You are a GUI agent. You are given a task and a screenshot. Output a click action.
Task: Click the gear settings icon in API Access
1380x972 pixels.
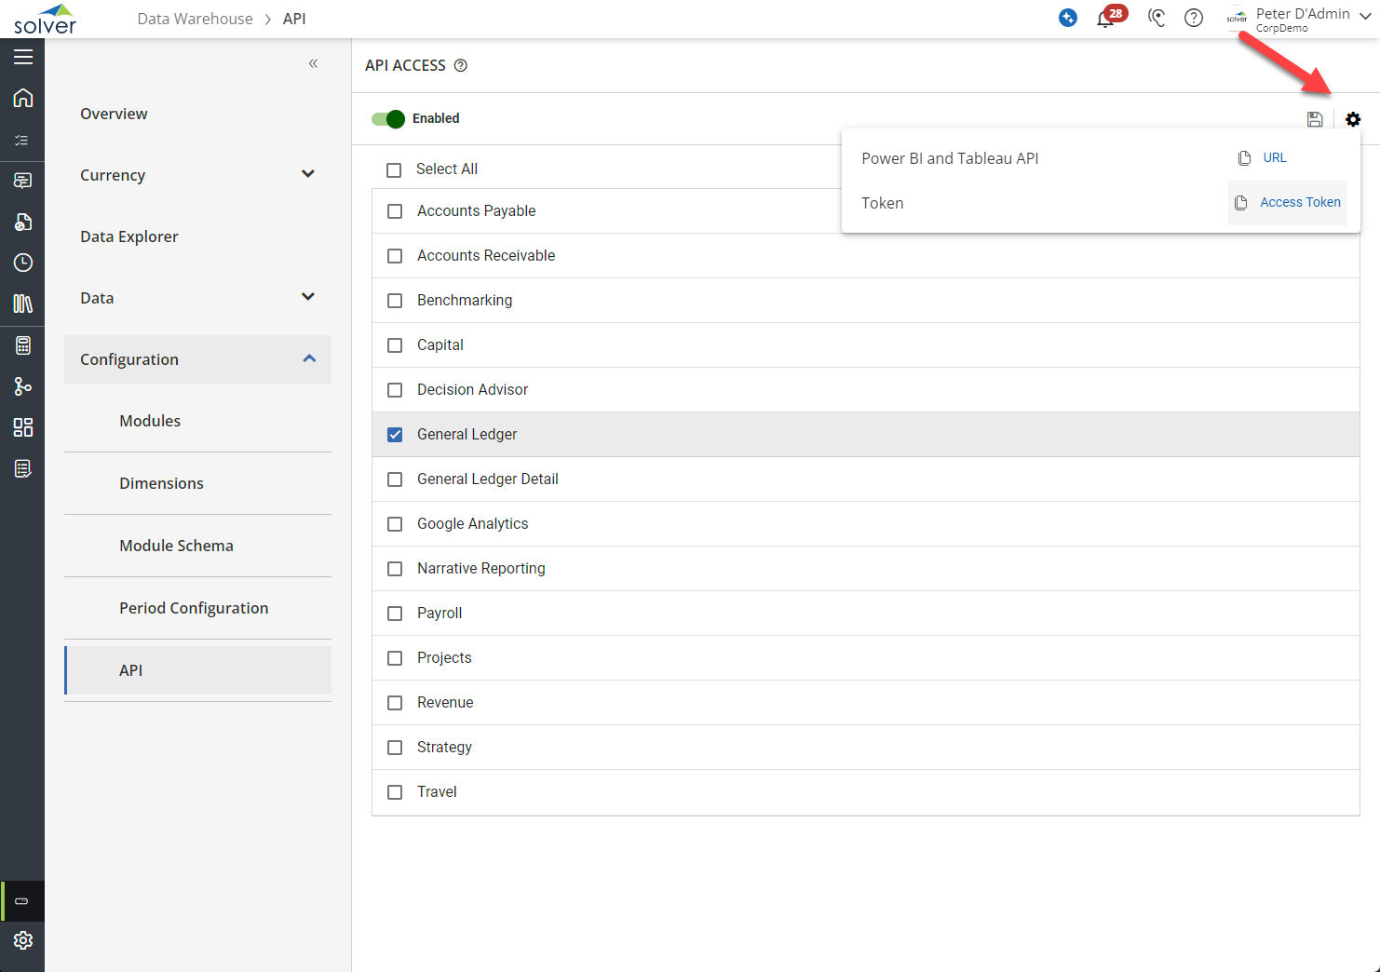coord(1353,119)
